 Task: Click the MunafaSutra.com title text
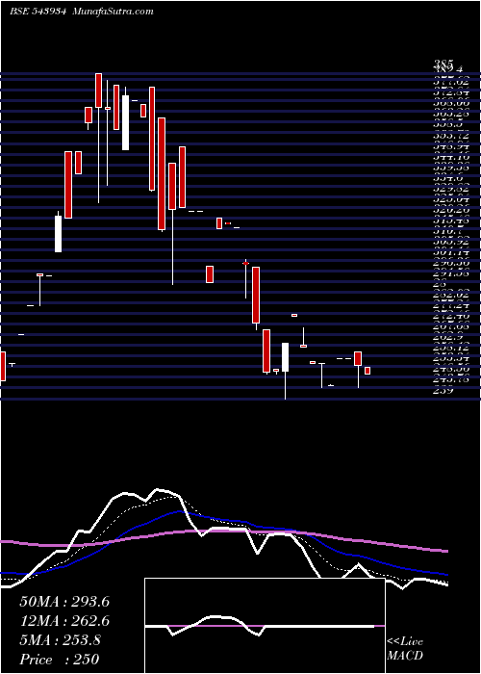(x=113, y=12)
